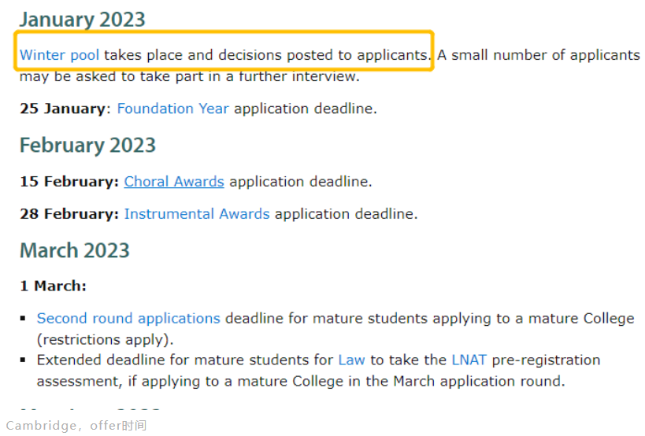Click the March 2023 heading
645x436 pixels.
tap(75, 250)
